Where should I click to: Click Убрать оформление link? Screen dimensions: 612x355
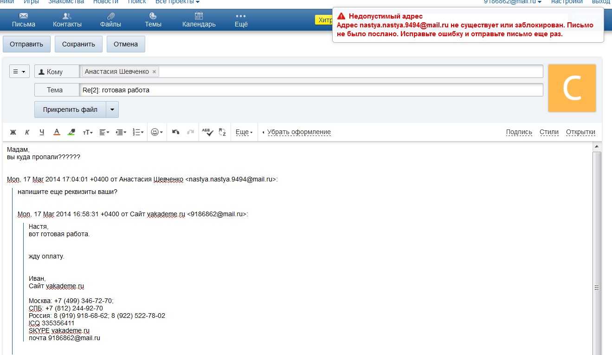pos(299,132)
